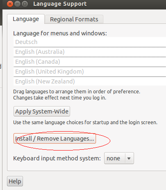Click the Language Support title bar text
Image resolution: width=166 pixels, height=190 pixels.
[x=60, y=4]
